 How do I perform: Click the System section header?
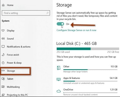(6, 21)
